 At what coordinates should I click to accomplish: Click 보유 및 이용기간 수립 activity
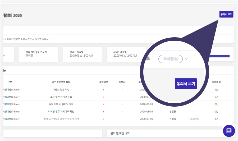pyautogui.click(x=61, y=97)
